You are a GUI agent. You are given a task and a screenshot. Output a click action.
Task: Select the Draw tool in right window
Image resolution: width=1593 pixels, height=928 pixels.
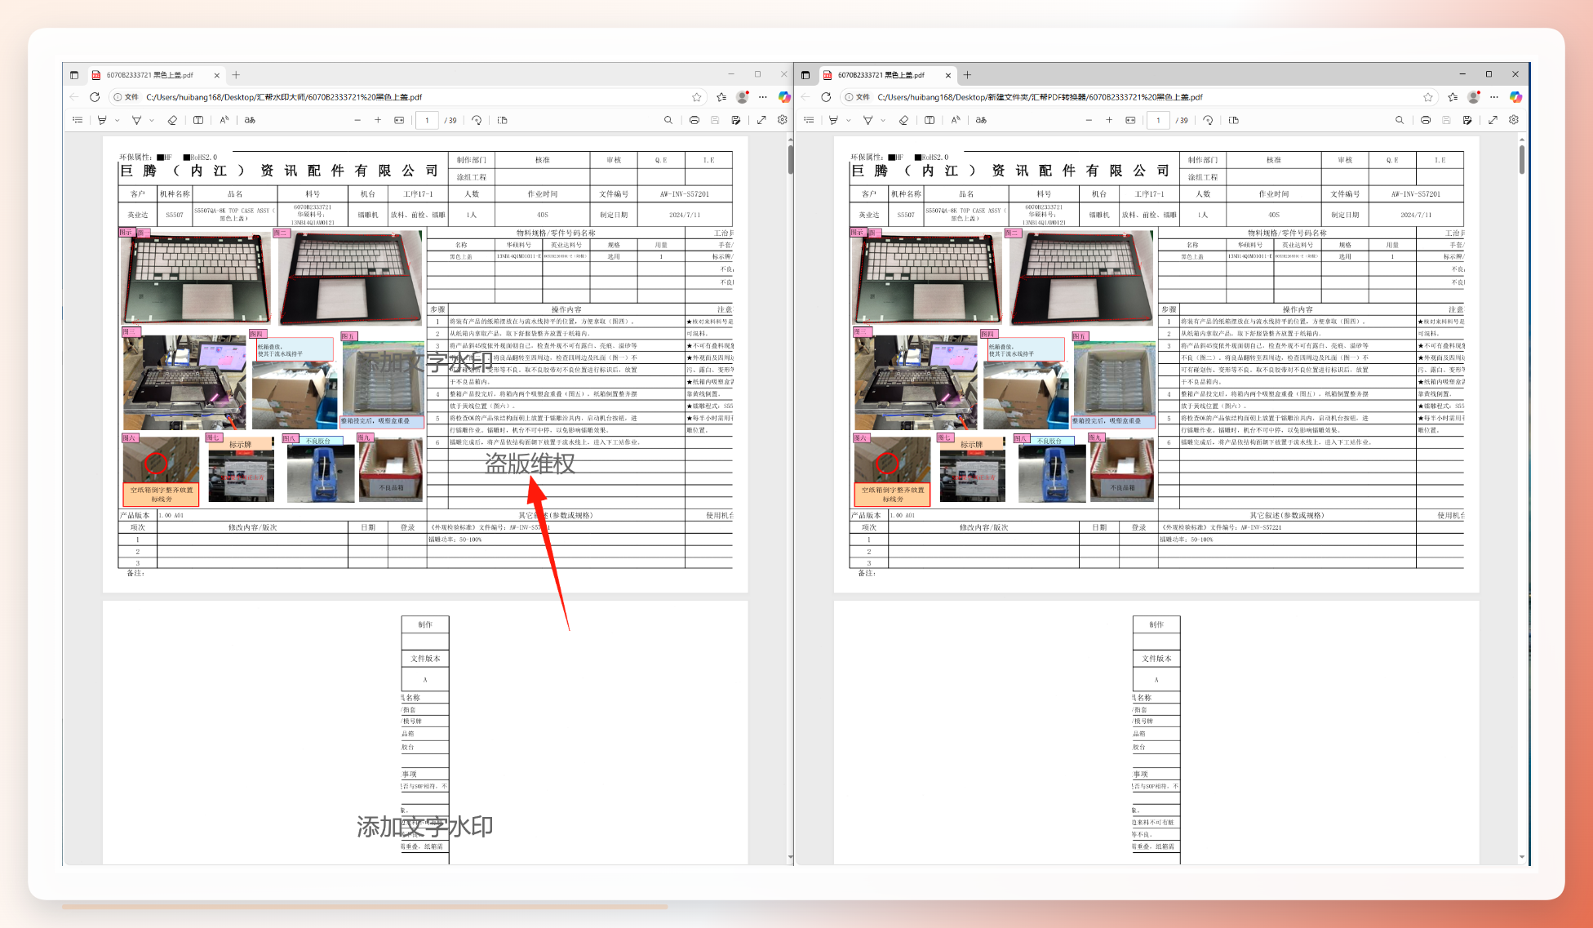click(867, 120)
